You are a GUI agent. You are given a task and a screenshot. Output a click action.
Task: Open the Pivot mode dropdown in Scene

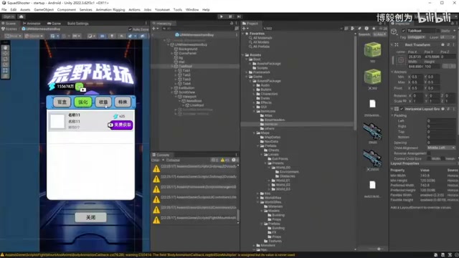pyautogui.click(x=13, y=36)
